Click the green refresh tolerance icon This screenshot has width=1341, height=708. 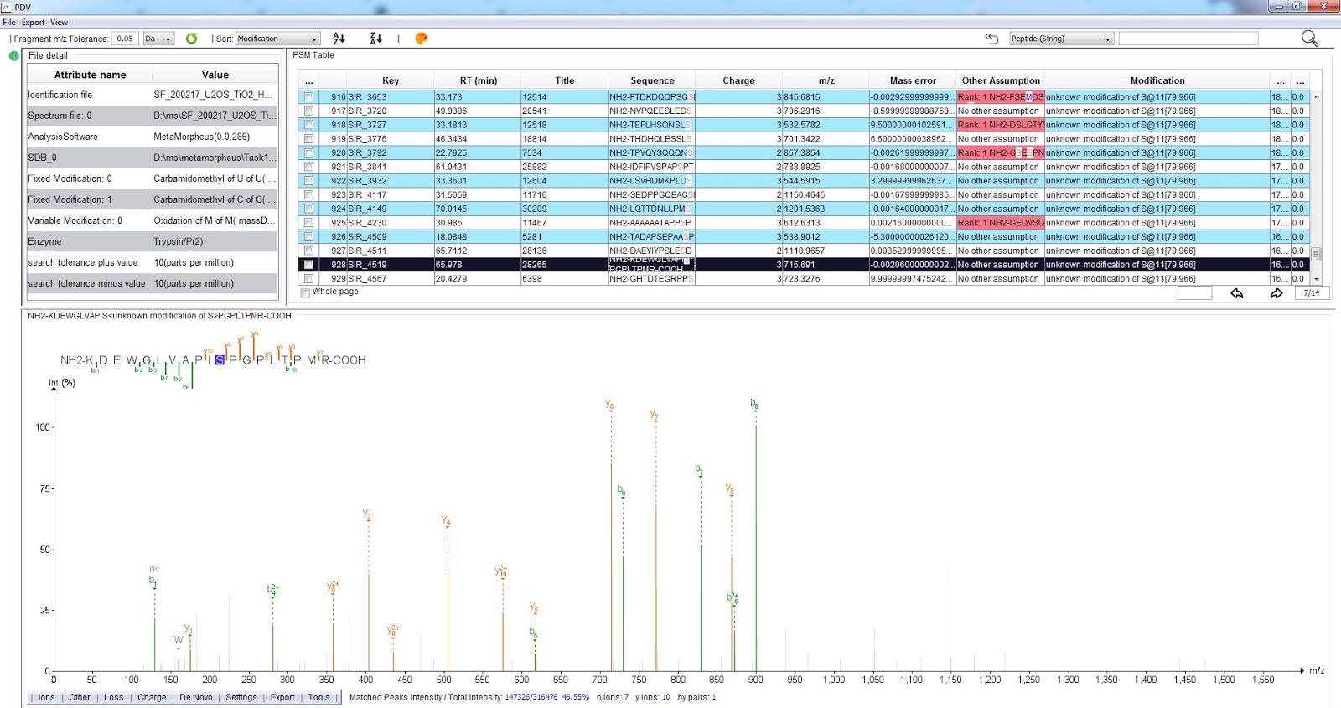pos(191,39)
